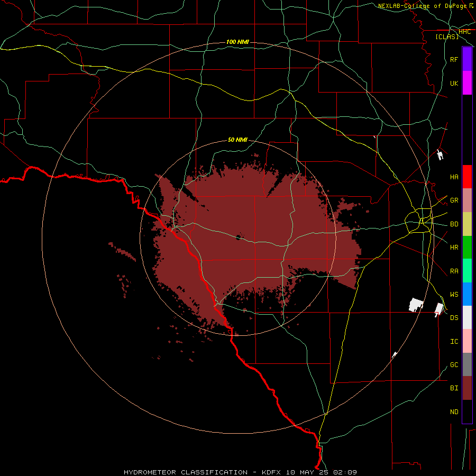Screen dimensions: 476x476
Task: Click the light pink IC swatch
Action: 467,341
